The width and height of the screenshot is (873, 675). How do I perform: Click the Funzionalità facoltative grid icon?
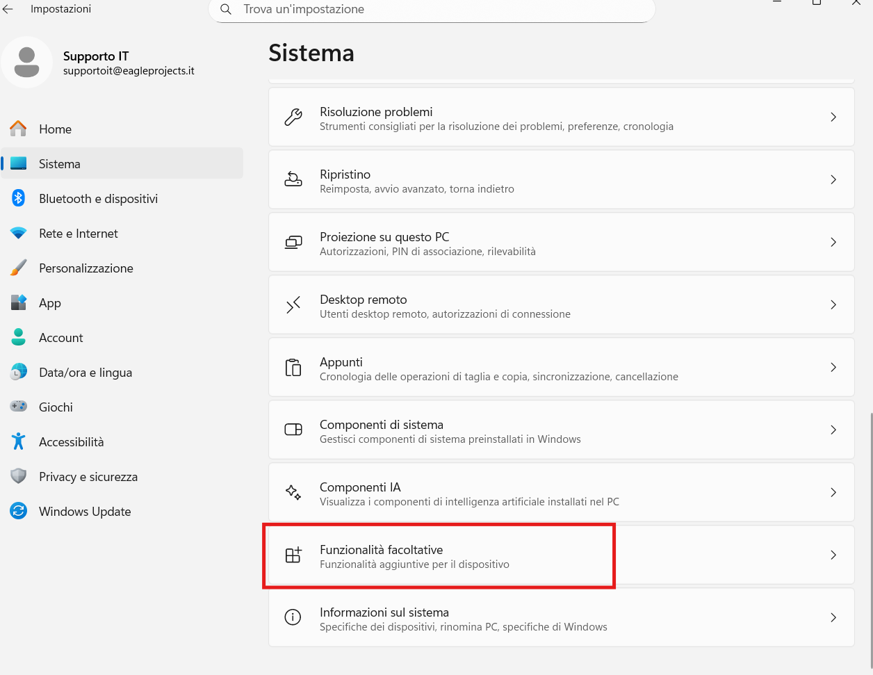pyautogui.click(x=293, y=555)
